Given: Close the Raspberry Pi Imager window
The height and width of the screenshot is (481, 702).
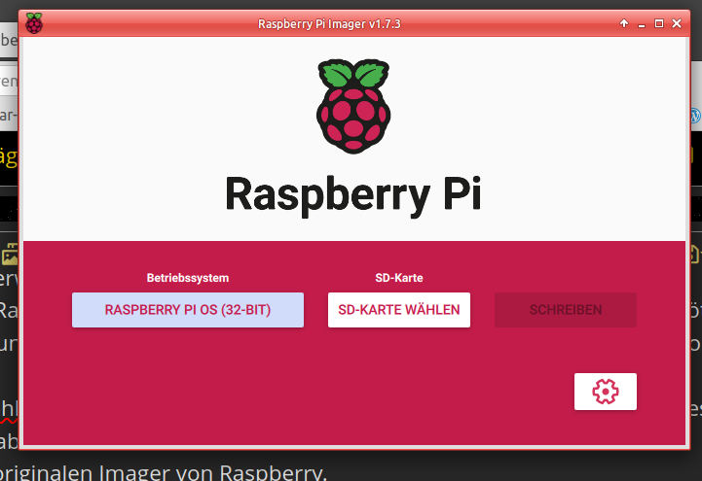Looking at the screenshot, I should click(677, 23).
